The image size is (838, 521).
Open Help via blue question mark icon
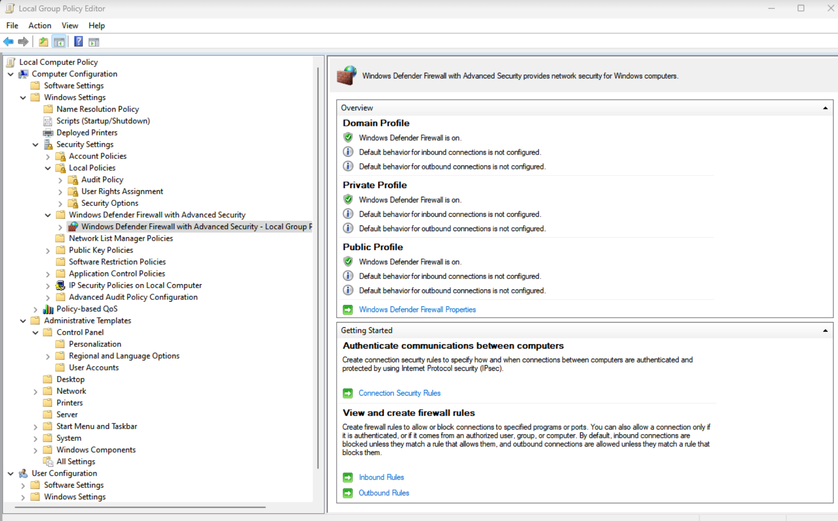(78, 42)
